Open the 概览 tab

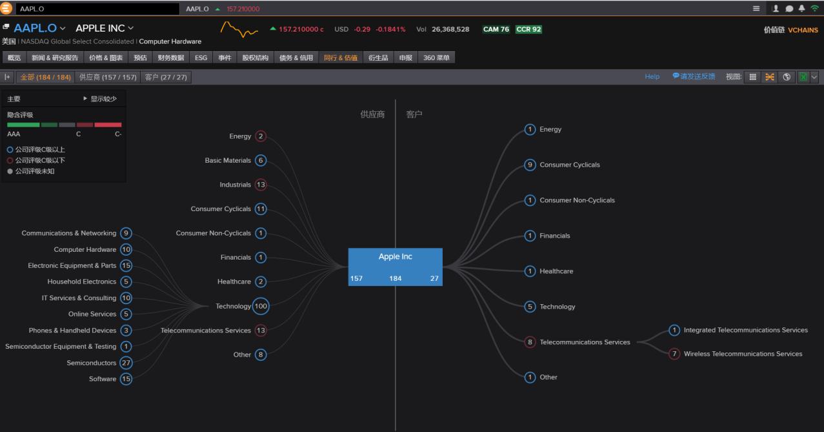pyautogui.click(x=14, y=57)
